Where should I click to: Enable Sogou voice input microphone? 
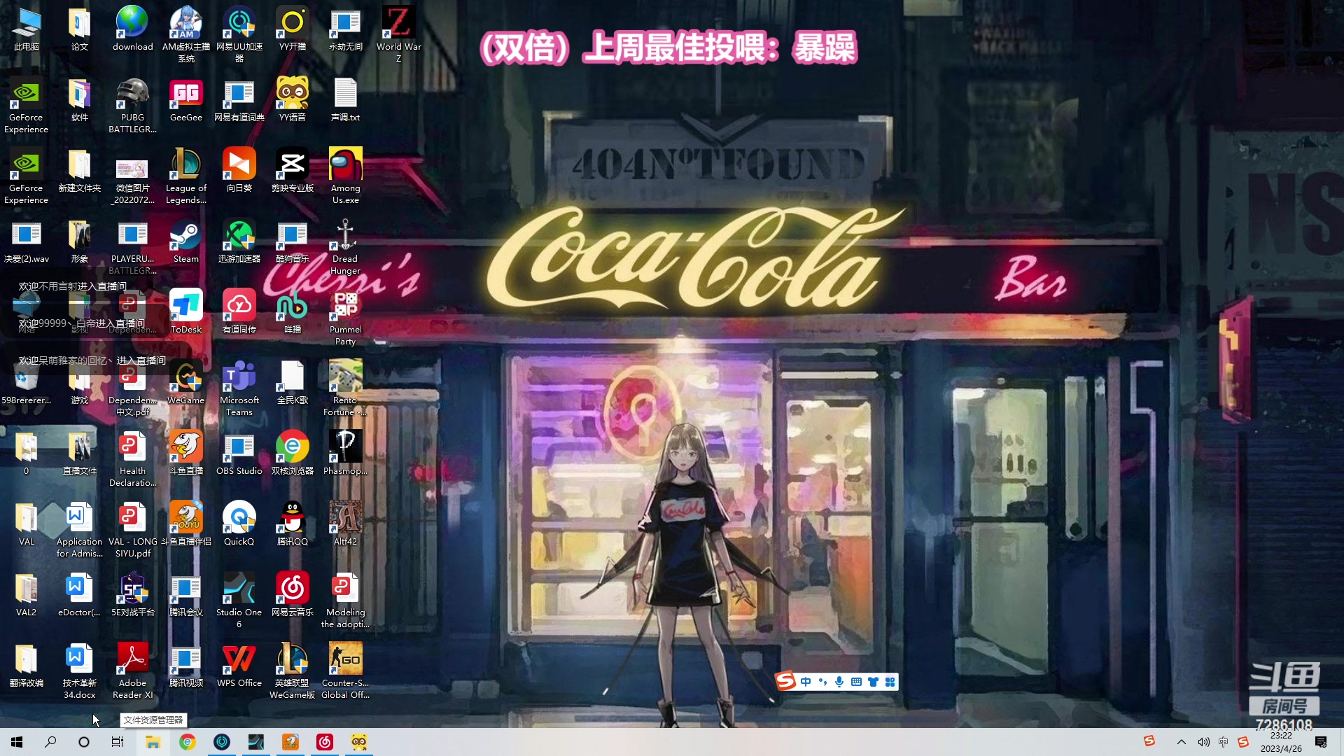pyautogui.click(x=839, y=682)
